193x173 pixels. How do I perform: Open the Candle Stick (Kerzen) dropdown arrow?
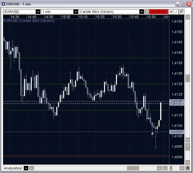(x=142, y=12)
